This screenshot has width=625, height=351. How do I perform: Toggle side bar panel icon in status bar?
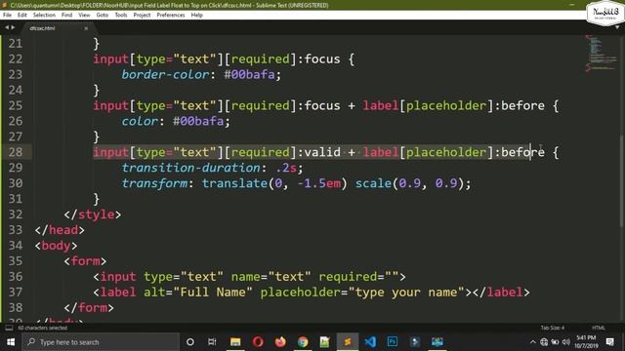[9, 328]
